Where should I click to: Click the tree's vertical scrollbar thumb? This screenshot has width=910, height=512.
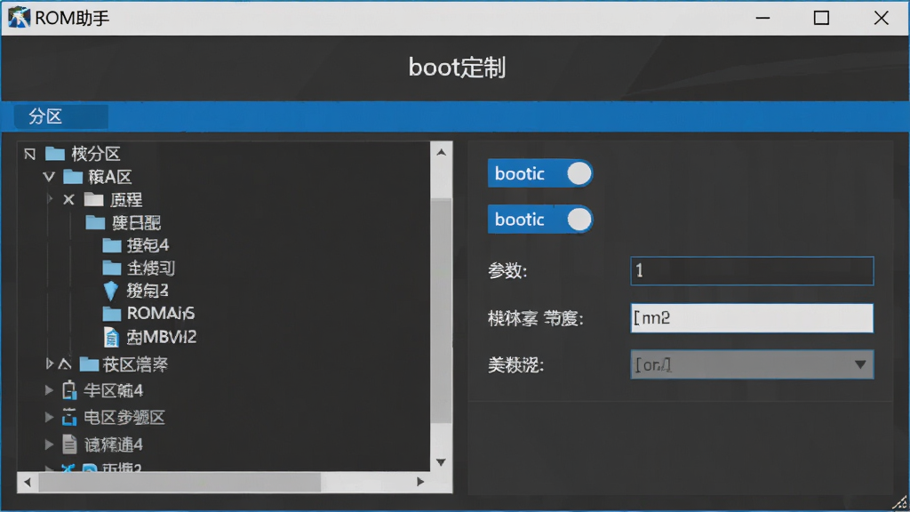tap(441, 311)
